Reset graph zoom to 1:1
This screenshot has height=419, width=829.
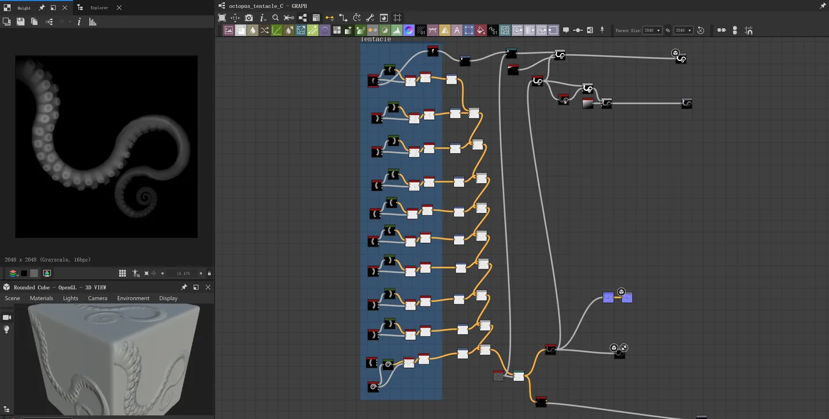[x=235, y=18]
